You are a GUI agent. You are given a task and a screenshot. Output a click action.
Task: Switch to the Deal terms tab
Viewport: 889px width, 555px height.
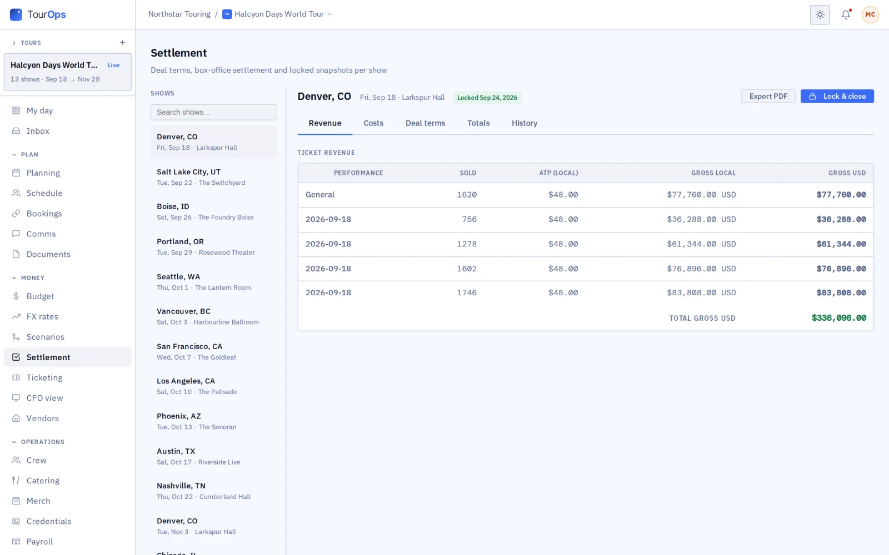[x=425, y=123]
